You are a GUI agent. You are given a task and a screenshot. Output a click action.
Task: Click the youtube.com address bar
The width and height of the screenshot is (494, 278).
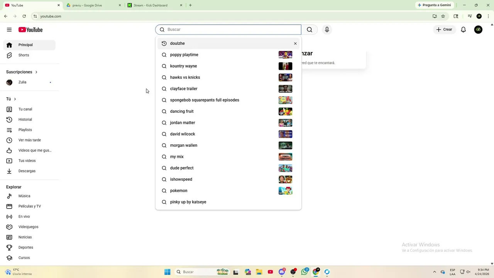(x=232, y=16)
